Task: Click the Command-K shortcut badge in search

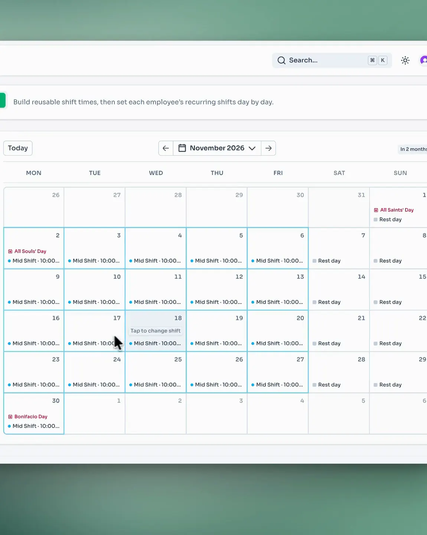Action: click(378, 60)
